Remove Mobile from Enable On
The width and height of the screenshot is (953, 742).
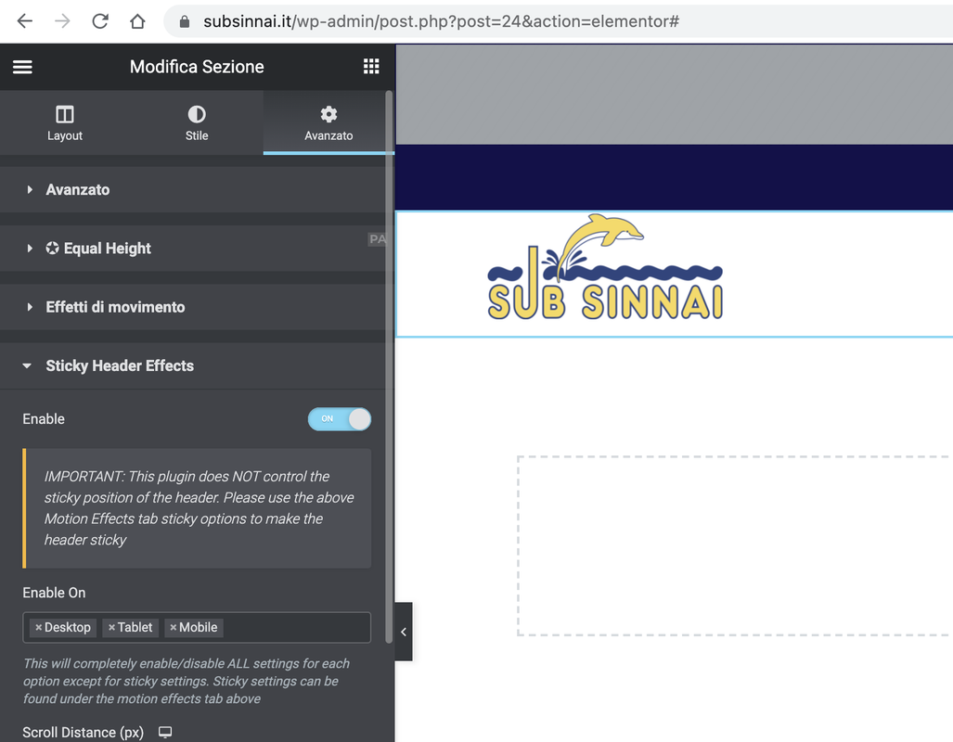click(174, 628)
